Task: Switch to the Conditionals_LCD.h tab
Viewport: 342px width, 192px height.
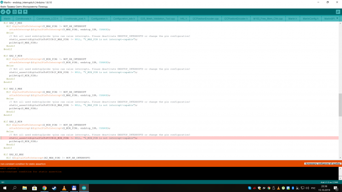Action: point(47,19)
